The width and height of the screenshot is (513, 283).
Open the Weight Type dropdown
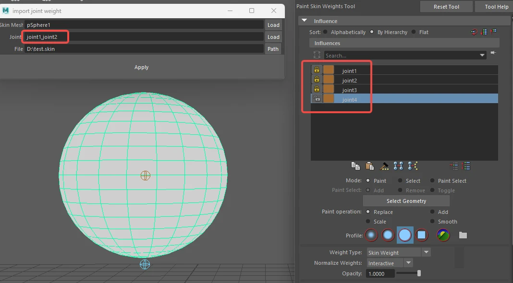pos(426,252)
